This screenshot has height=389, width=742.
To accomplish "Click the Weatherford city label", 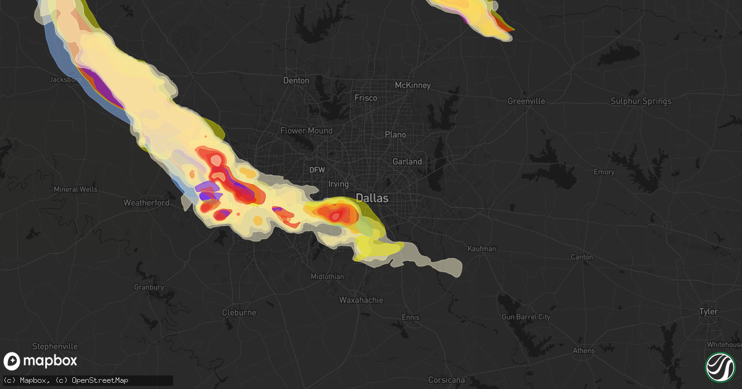I will point(147,203).
